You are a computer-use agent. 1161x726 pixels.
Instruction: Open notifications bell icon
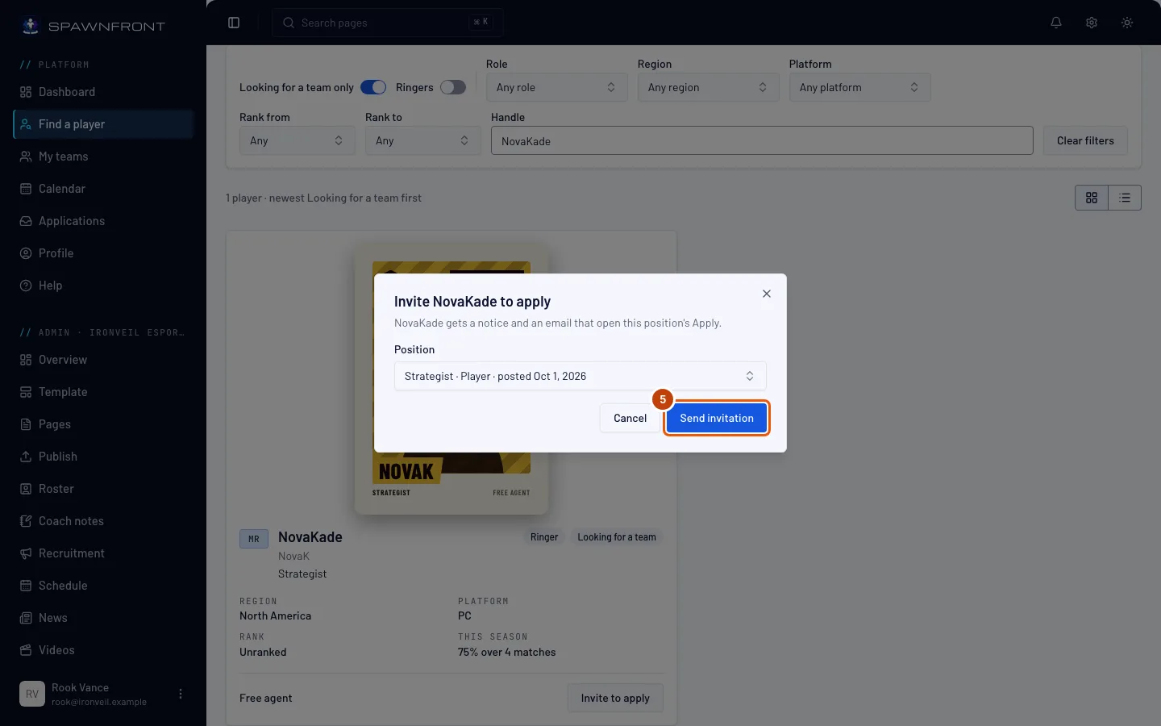(1056, 23)
